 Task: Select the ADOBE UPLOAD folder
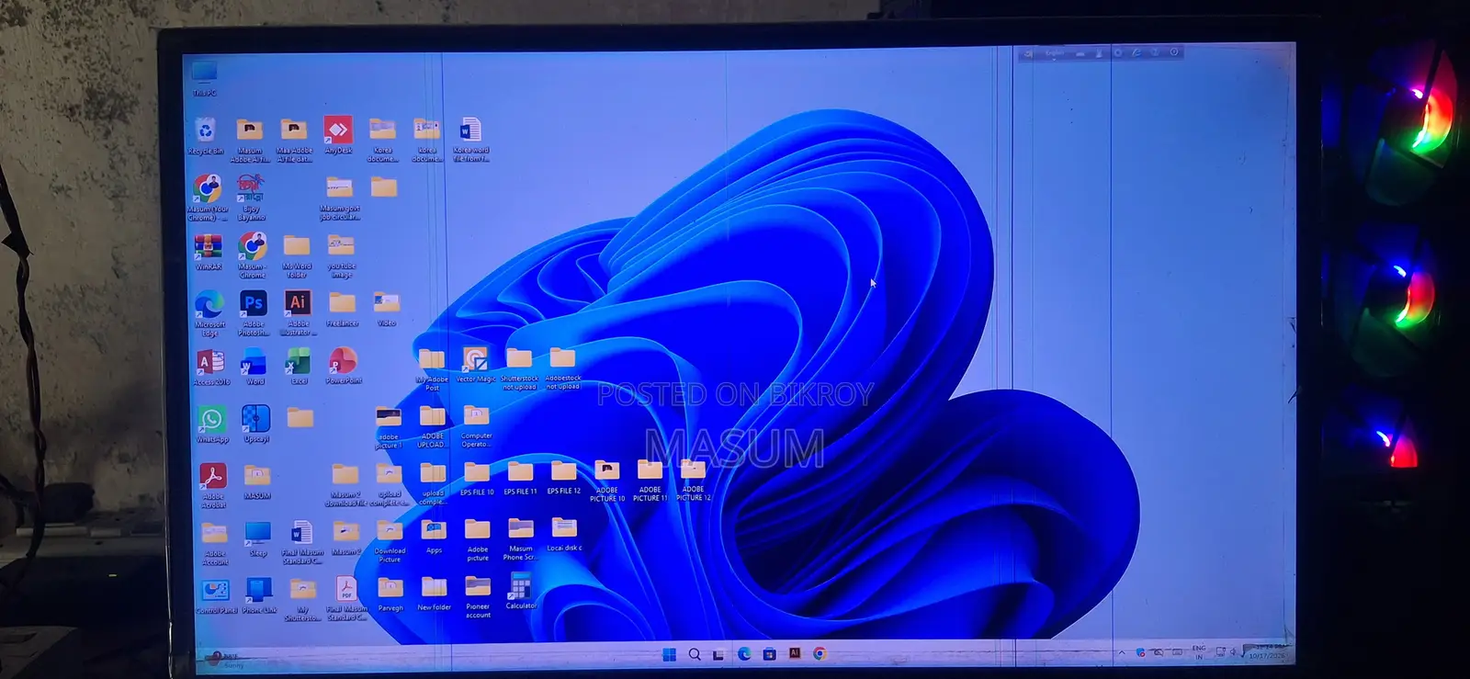tap(432, 427)
